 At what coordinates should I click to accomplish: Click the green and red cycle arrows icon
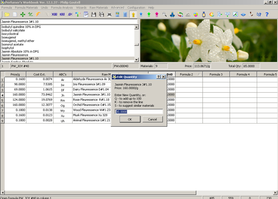(x=180, y=15)
